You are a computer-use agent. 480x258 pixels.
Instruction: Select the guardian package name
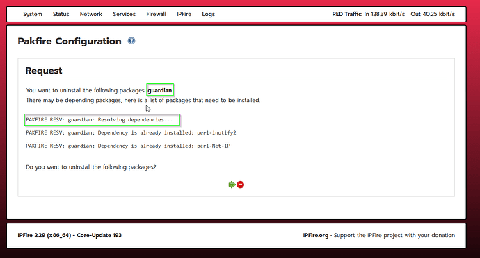pyautogui.click(x=160, y=90)
